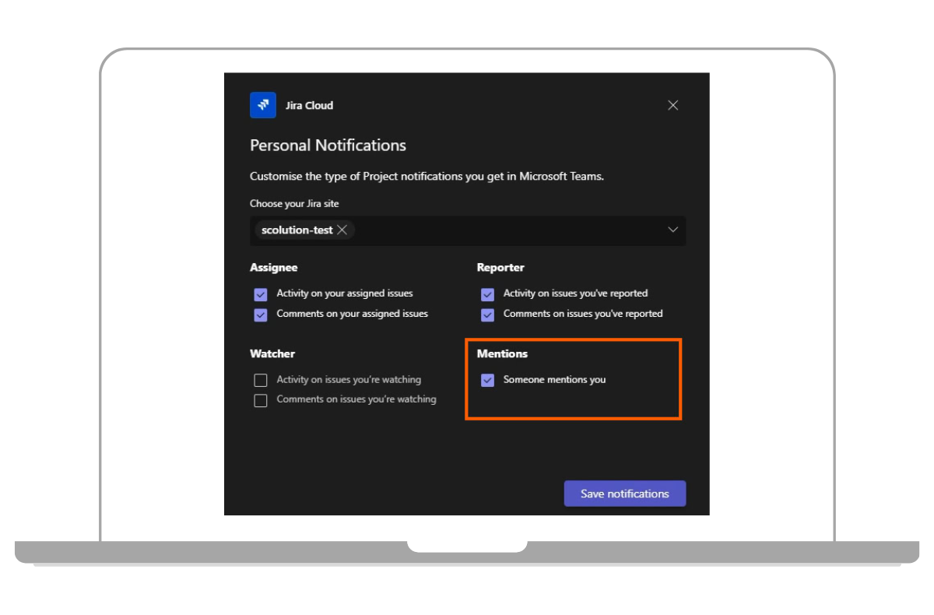Click the Jira Cloud app name text
The image size is (934, 615).
point(309,105)
